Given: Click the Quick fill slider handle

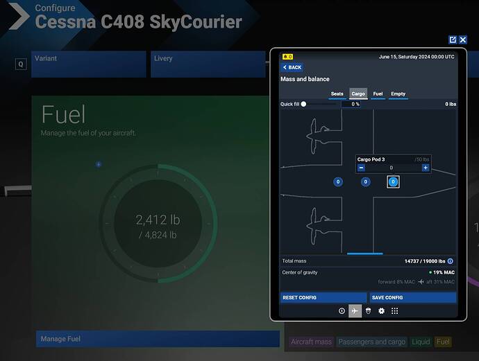Looking at the screenshot, I should pos(303,104).
